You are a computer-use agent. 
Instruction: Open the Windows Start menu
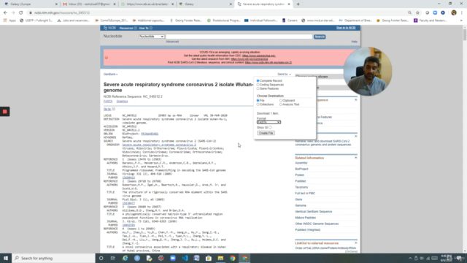pos(6,258)
